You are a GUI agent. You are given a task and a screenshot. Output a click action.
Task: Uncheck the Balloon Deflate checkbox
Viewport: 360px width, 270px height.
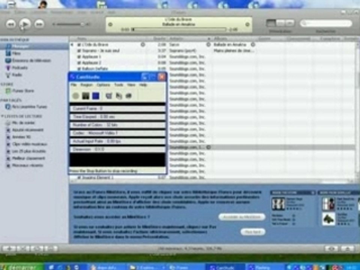[79, 69]
